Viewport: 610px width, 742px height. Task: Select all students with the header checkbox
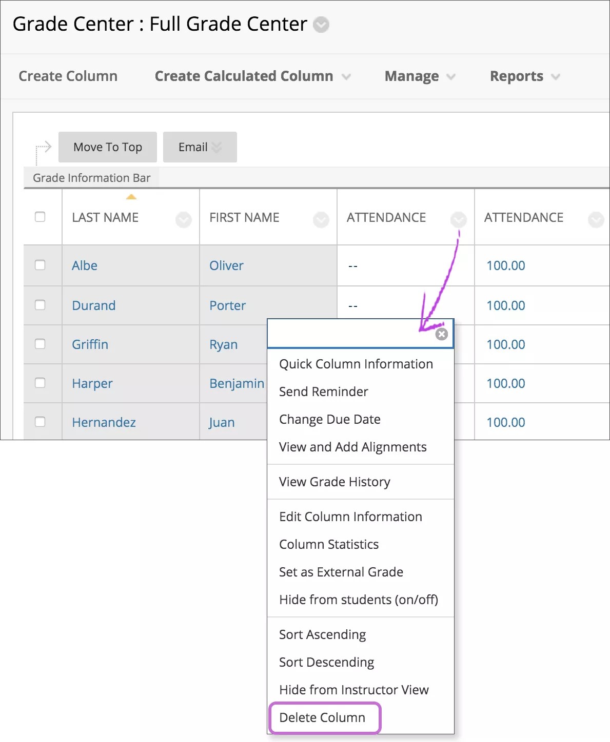[41, 217]
